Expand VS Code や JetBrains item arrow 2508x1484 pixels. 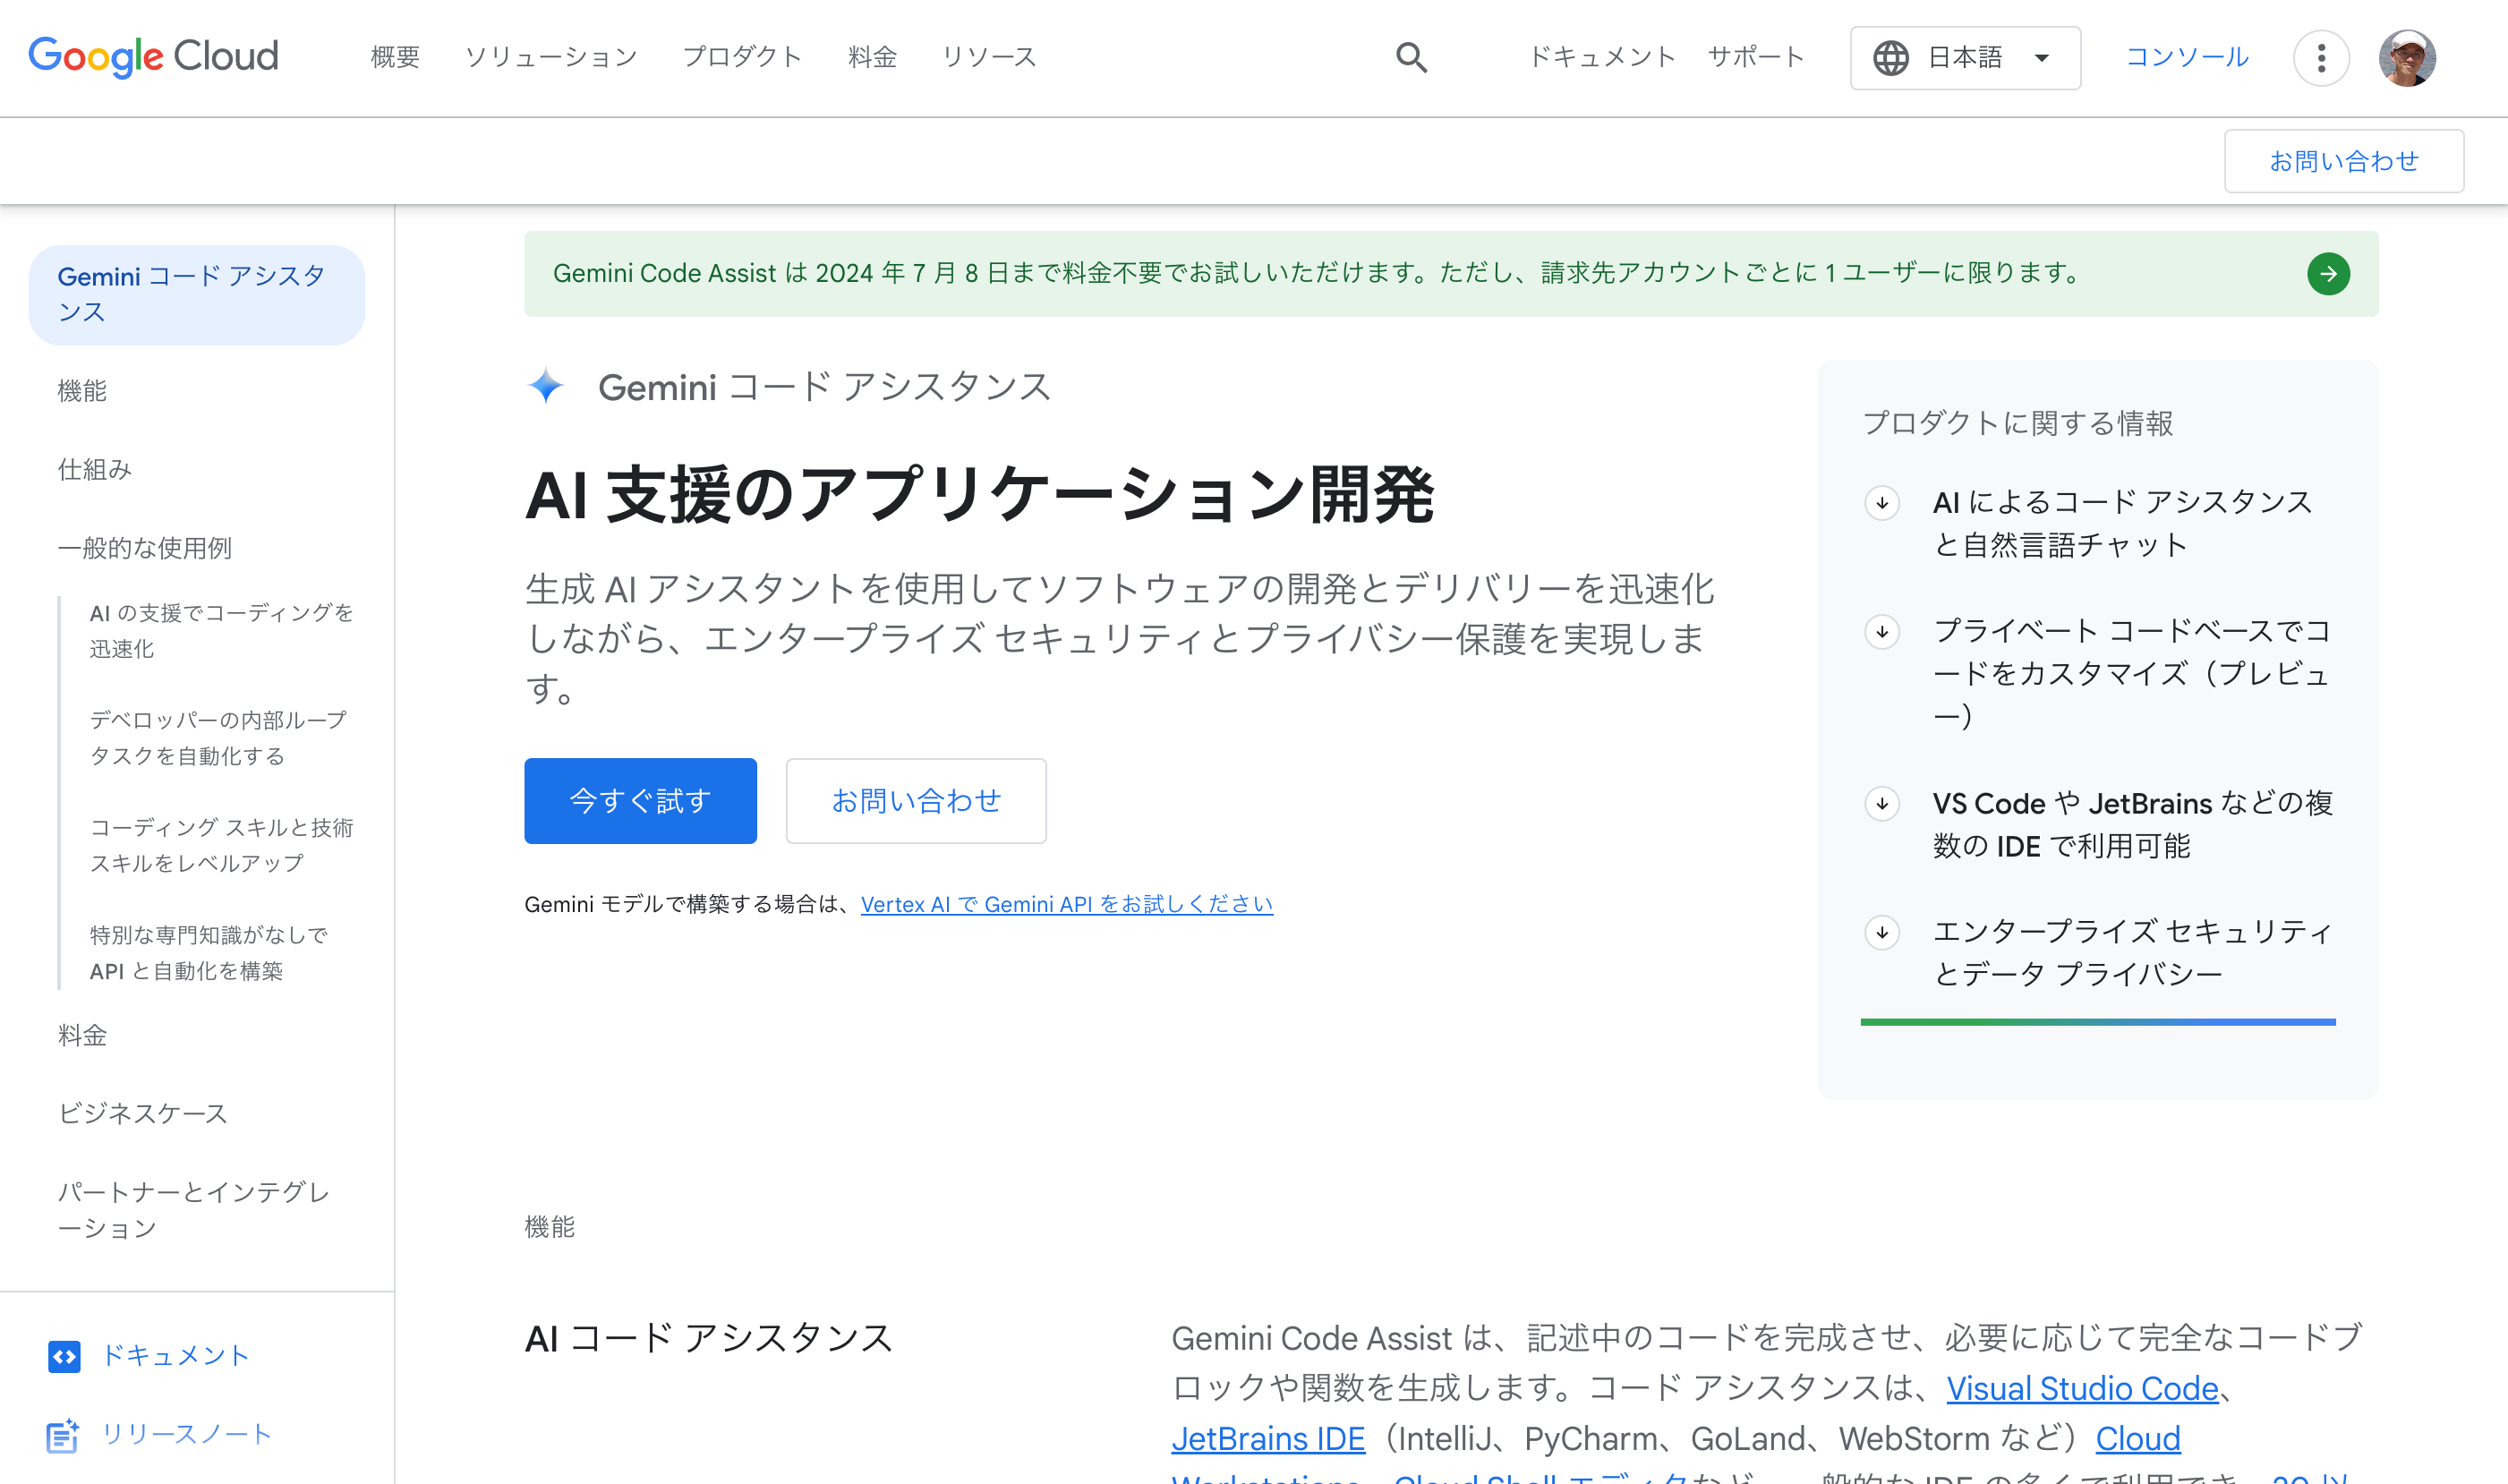click(1882, 803)
